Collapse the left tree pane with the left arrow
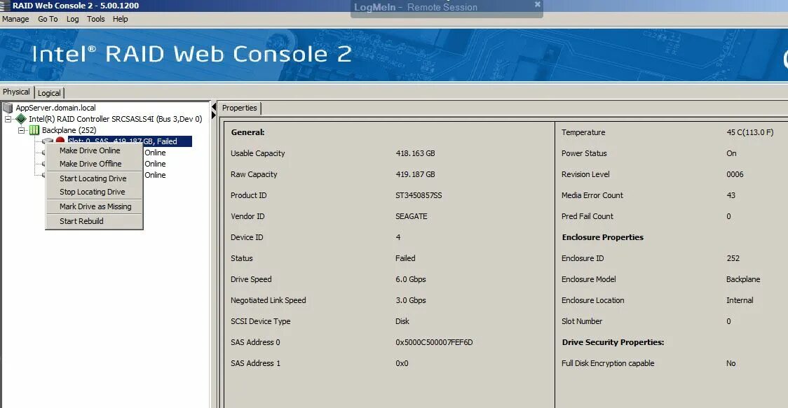The height and width of the screenshot is (408, 788). (x=214, y=107)
